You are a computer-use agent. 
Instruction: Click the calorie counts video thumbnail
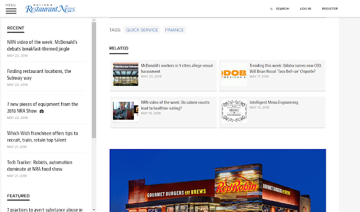click(x=125, y=111)
